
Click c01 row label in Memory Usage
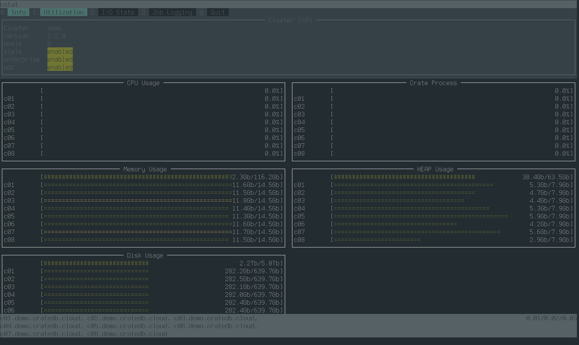9,185
